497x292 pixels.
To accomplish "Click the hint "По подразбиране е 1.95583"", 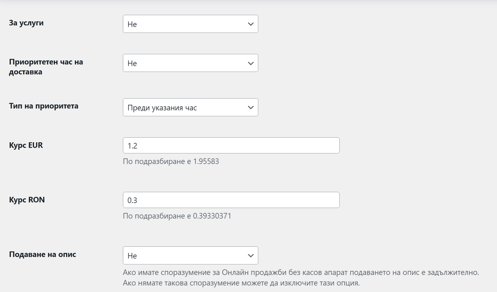I will [x=171, y=161].
